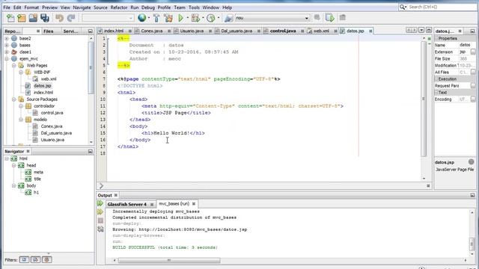Select the meta node in Navigator
The width and height of the screenshot is (479, 269).
pyautogui.click(x=38, y=172)
